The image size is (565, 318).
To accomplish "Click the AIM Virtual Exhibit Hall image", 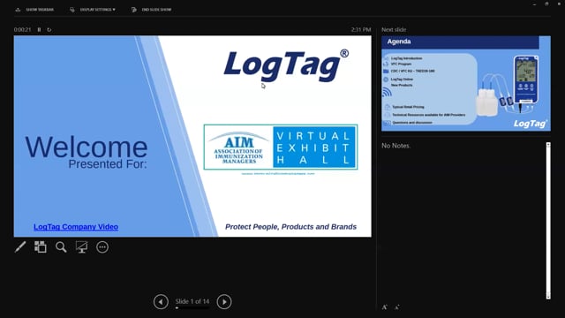I will pyautogui.click(x=281, y=147).
